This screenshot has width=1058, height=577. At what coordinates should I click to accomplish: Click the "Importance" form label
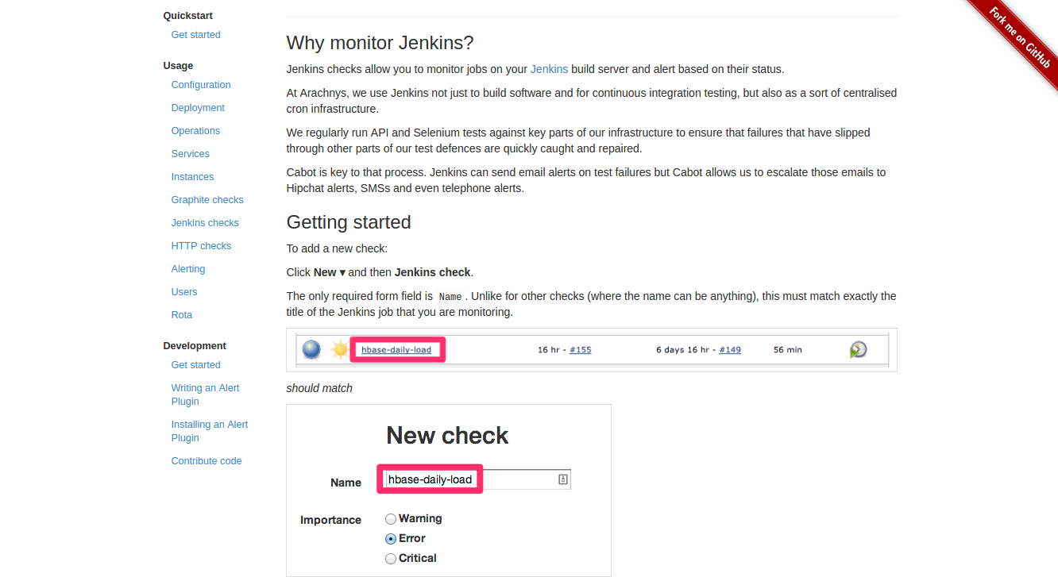tap(330, 520)
